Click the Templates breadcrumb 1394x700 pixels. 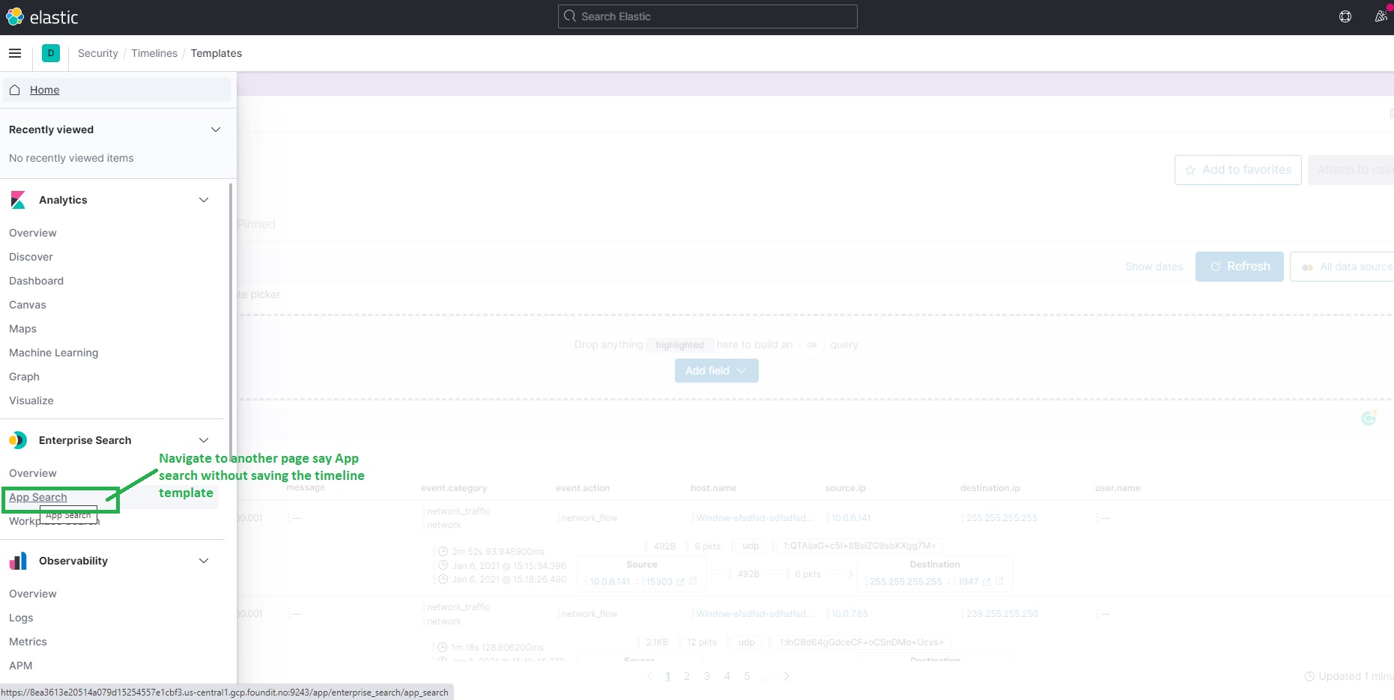coord(216,53)
